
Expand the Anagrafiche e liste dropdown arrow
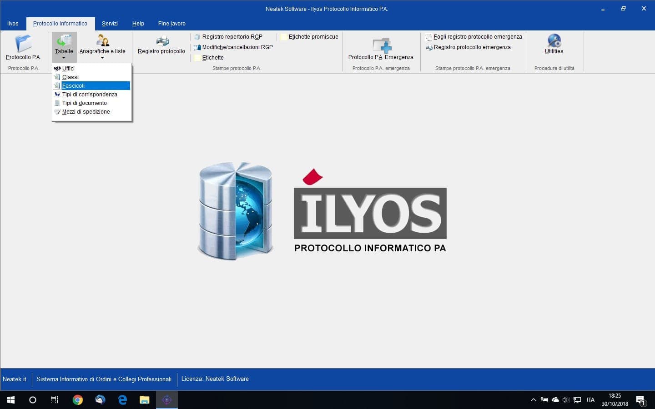pyautogui.click(x=102, y=58)
